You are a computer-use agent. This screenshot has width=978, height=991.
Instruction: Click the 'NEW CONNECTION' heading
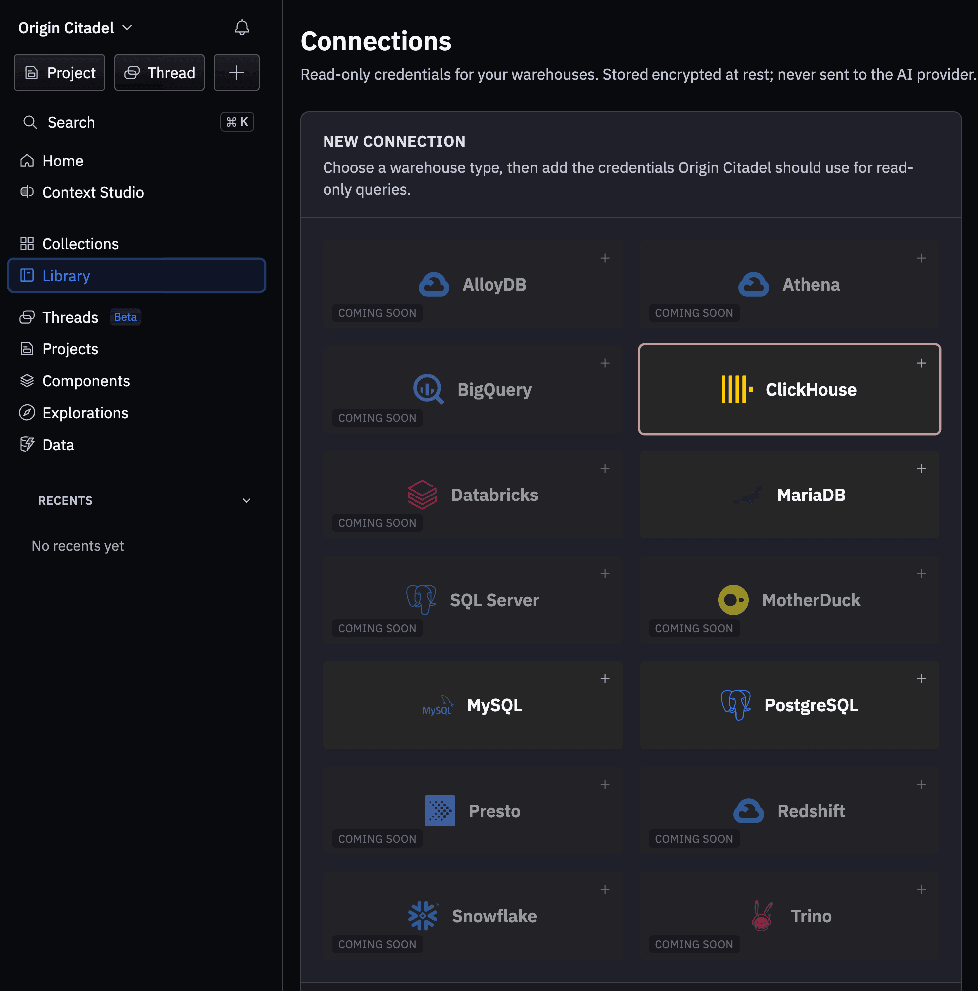(394, 141)
